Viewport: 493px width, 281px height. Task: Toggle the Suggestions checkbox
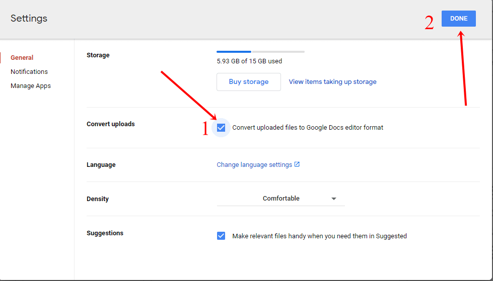point(221,236)
